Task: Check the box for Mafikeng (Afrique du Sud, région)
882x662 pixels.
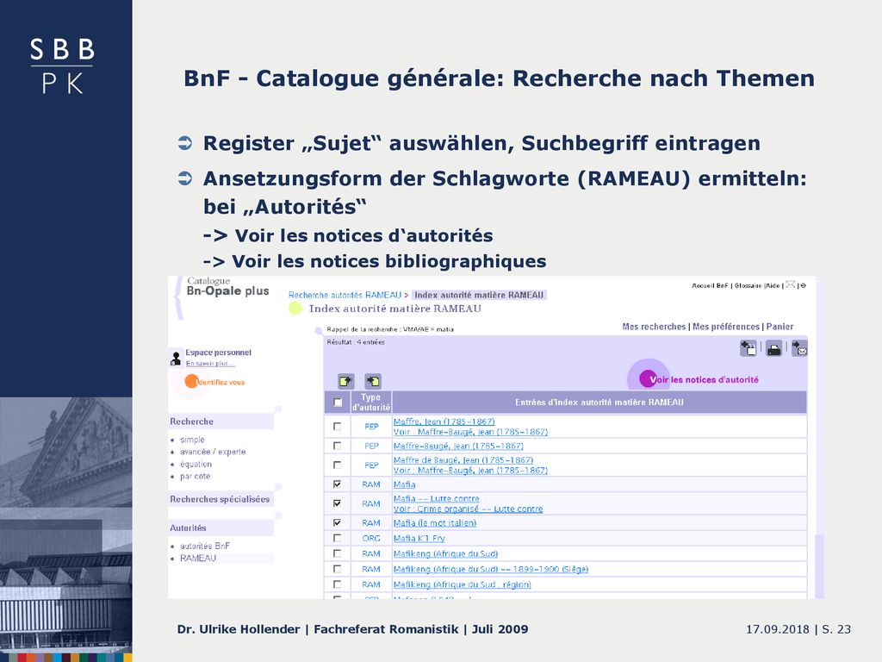Action: (x=338, y=585)
